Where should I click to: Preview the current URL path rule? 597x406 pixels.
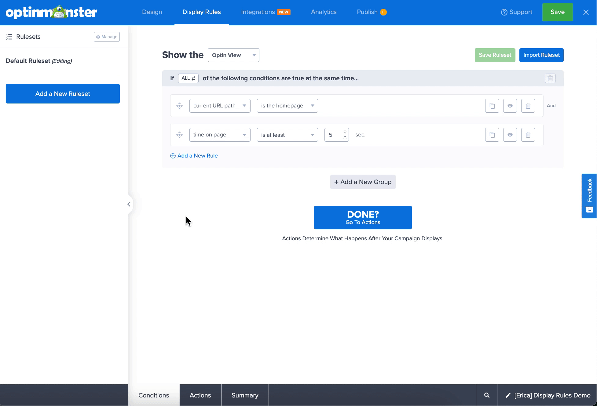pos(510,106)
